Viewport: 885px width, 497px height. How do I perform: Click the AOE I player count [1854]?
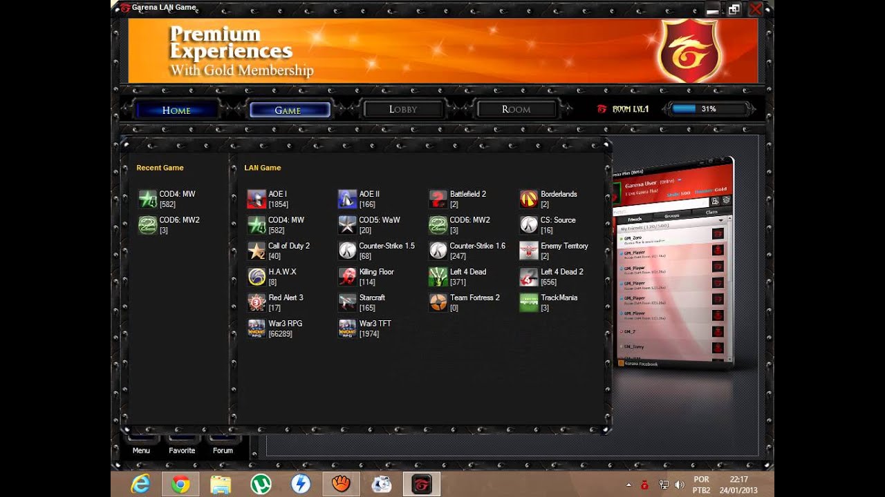278,205
